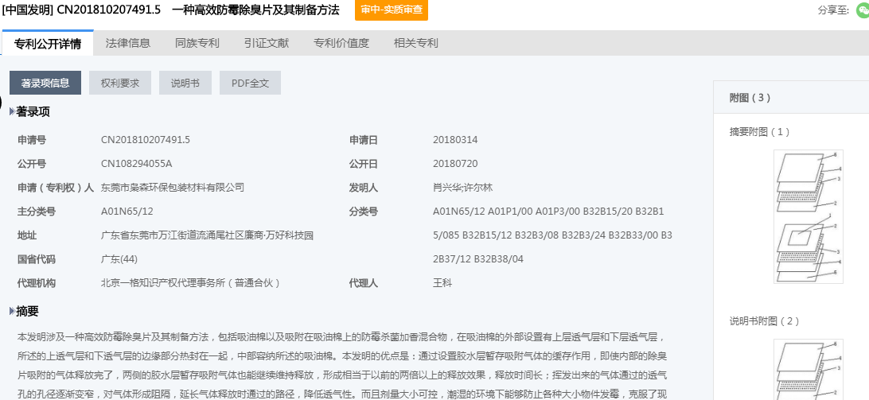This screenshot has width=869, height=400.
Task: Switch to the 法律信息 tab
Action: pyautogui.click(x=127, y=43)
